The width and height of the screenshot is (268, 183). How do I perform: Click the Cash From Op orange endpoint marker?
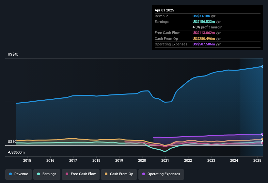point(262,140)
